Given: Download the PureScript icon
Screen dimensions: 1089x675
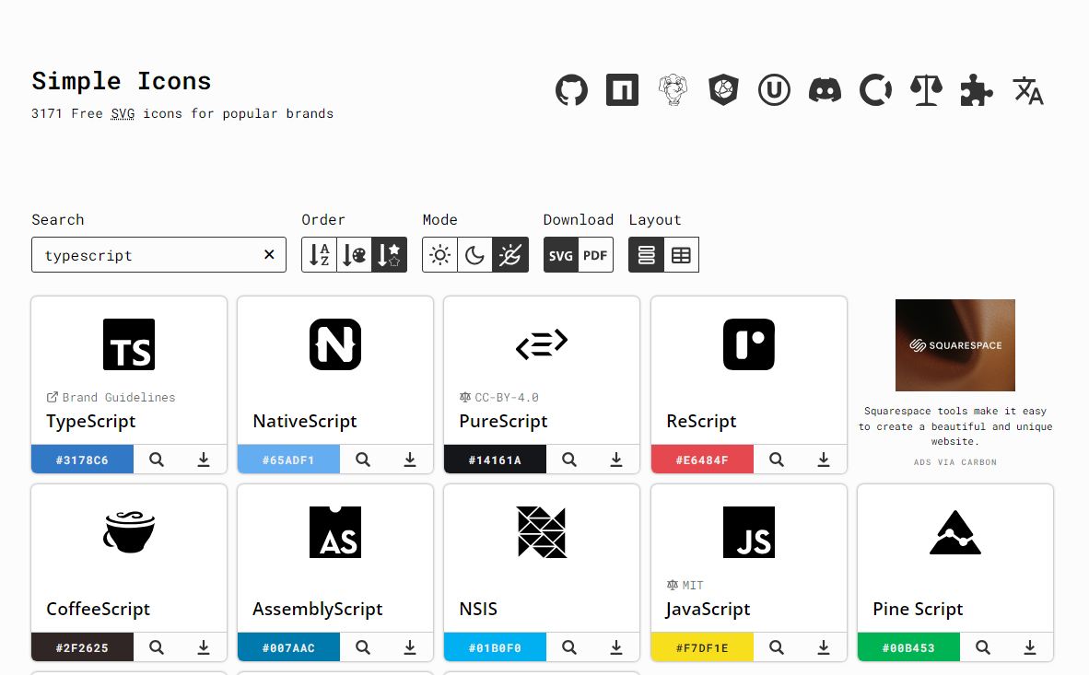Looking at the screenshot, I should (616, 460).
